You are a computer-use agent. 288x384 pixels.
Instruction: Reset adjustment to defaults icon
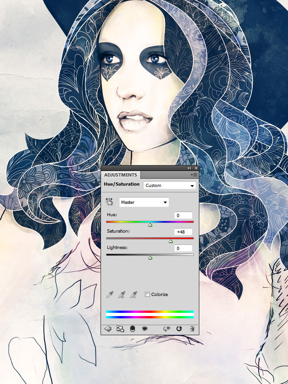tap(179, 329)
